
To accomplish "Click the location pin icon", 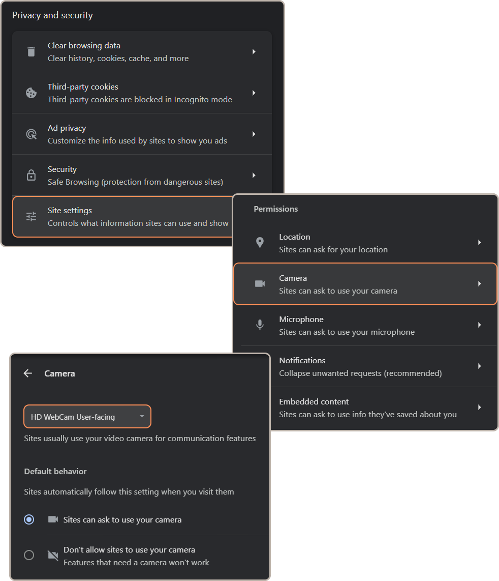I will tap(260, 243).
